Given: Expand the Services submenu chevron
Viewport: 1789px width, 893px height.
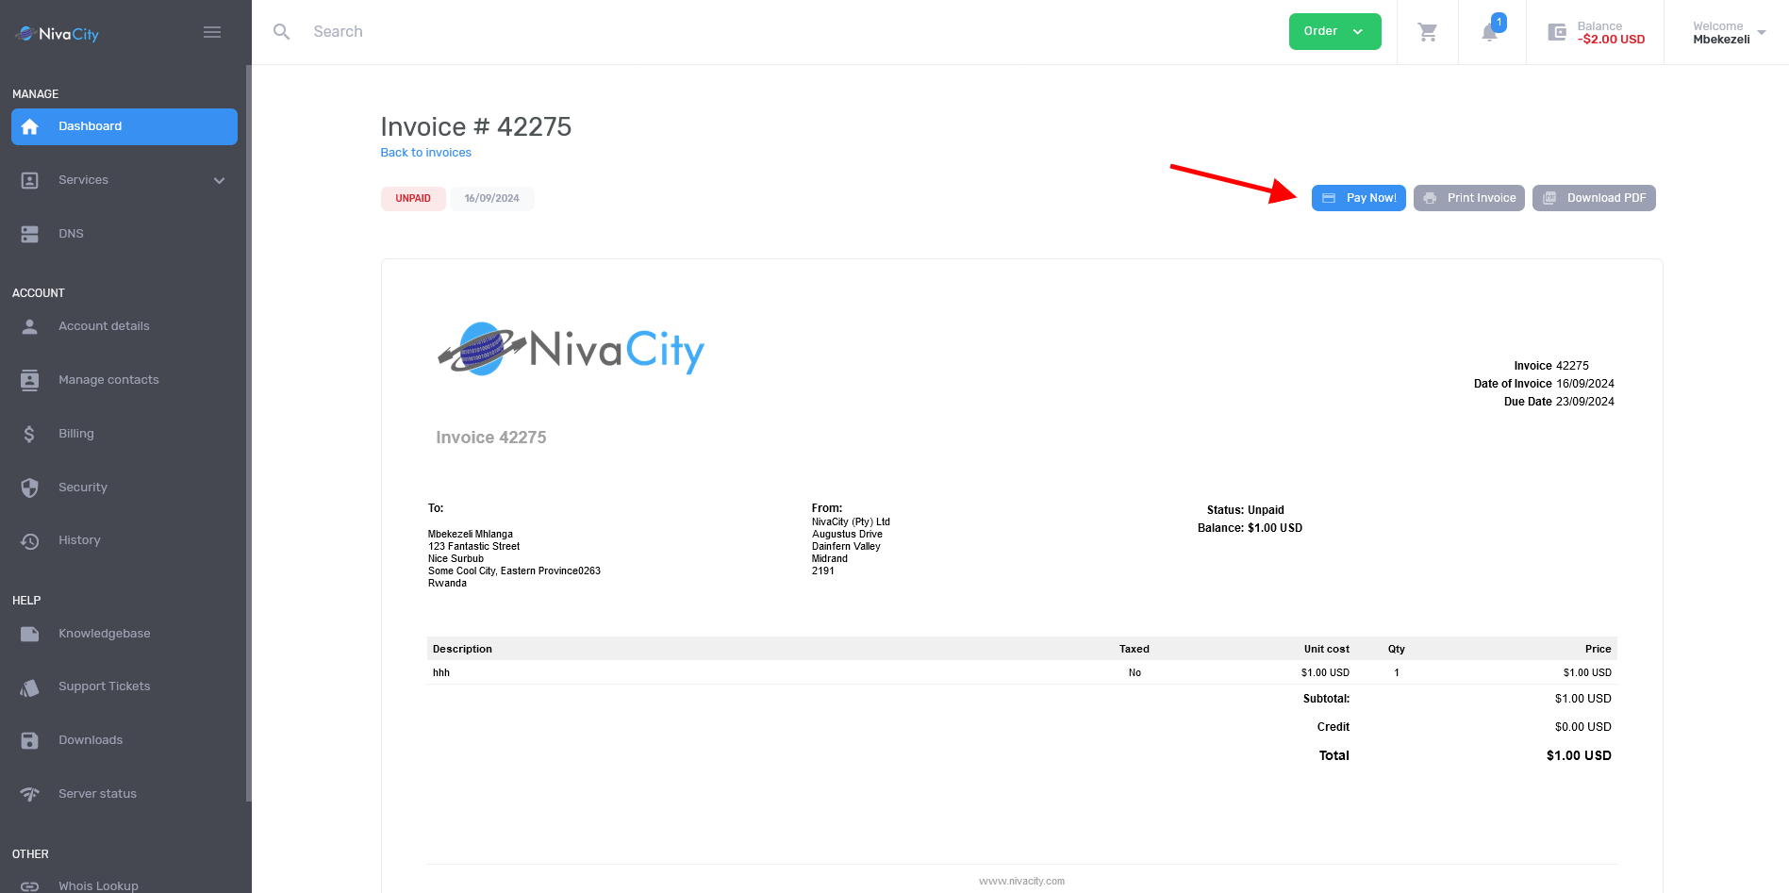Looking at the screenshot, I should pyautogui.click(x=220, y=180).
